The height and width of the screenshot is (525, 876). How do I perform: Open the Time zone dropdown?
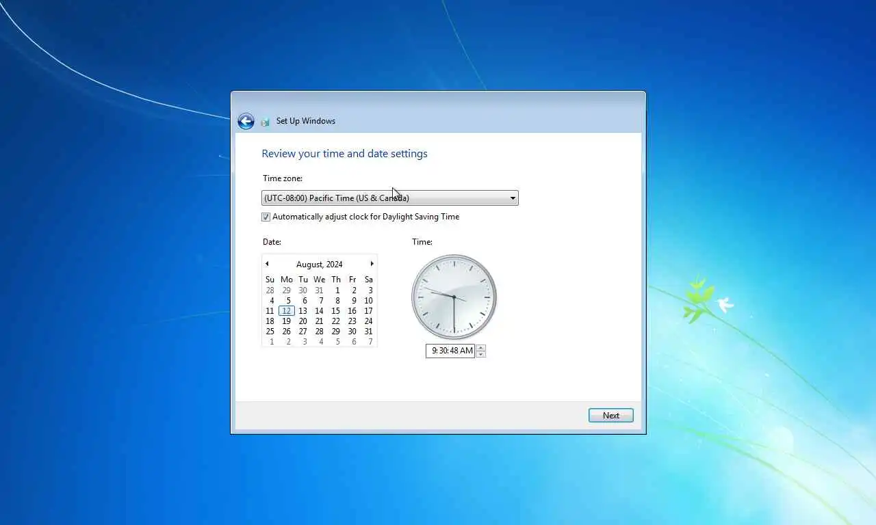390,198
